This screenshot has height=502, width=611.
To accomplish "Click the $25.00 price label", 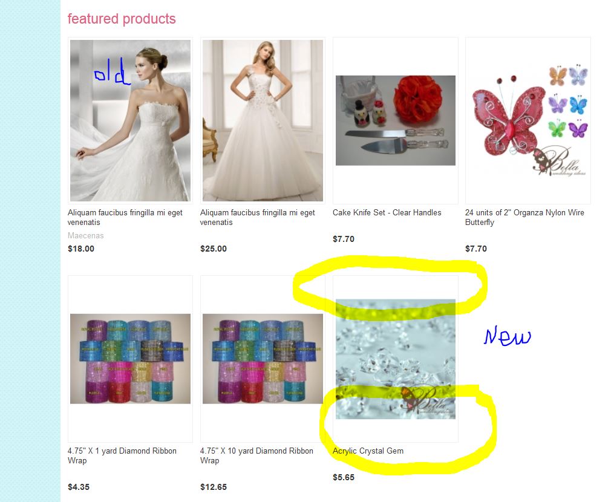I will [214, 249].
